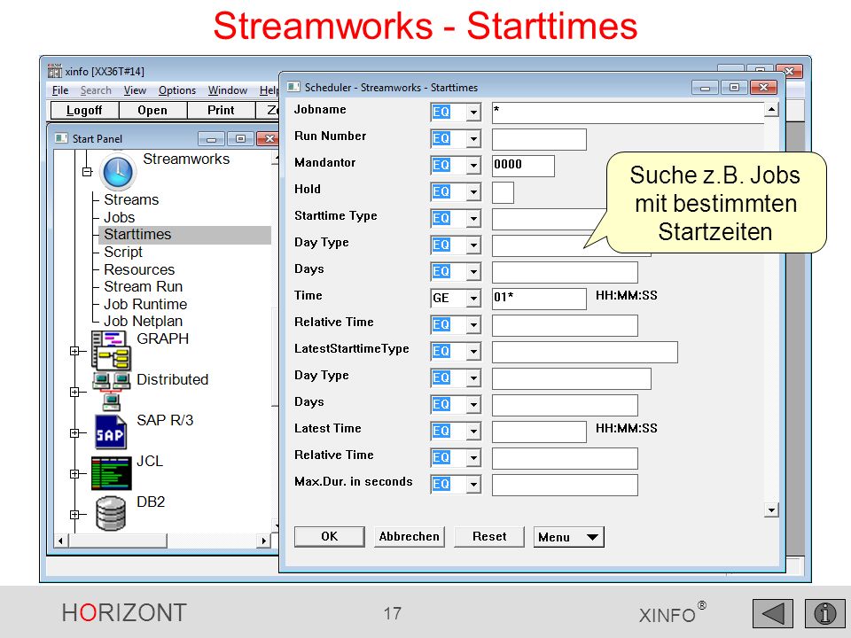Open the Time operator dropdown showing GE
851x638 pixels.
473,299
